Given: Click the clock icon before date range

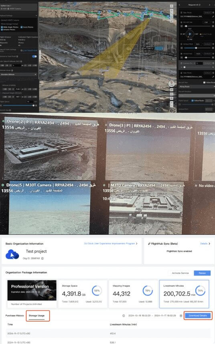Looking at the screenshot, I should (124, 316).
